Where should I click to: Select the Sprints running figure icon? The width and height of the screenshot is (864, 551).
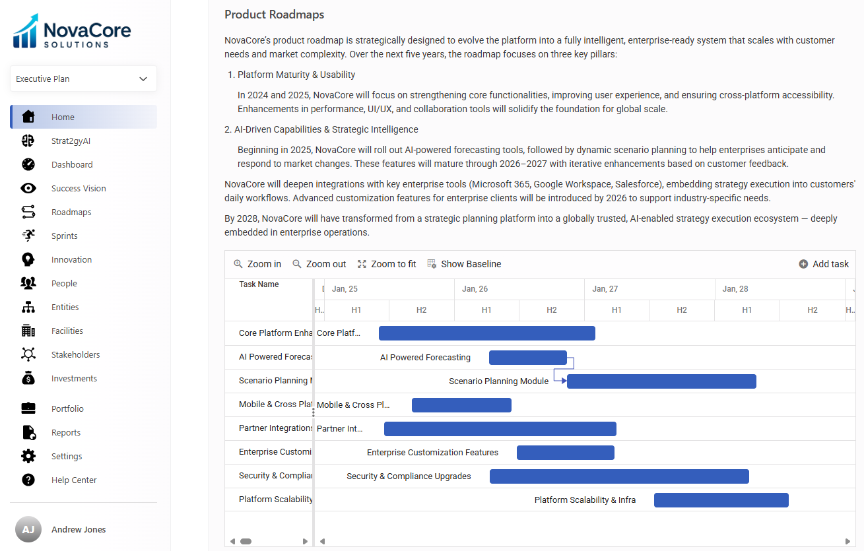coord(28,236)
